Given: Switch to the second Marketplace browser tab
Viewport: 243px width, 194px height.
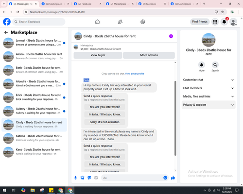Looking at the screenshot, I should coord(120,4).
